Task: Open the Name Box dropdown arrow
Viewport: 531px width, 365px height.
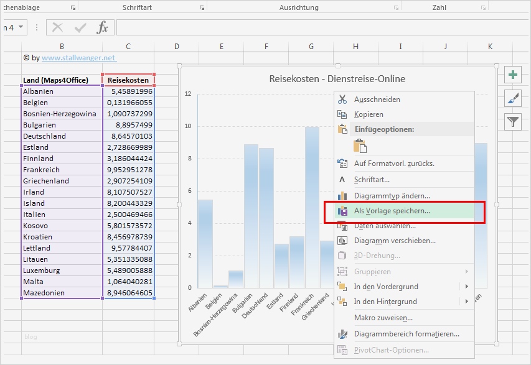Action: [x=21, y=27]
